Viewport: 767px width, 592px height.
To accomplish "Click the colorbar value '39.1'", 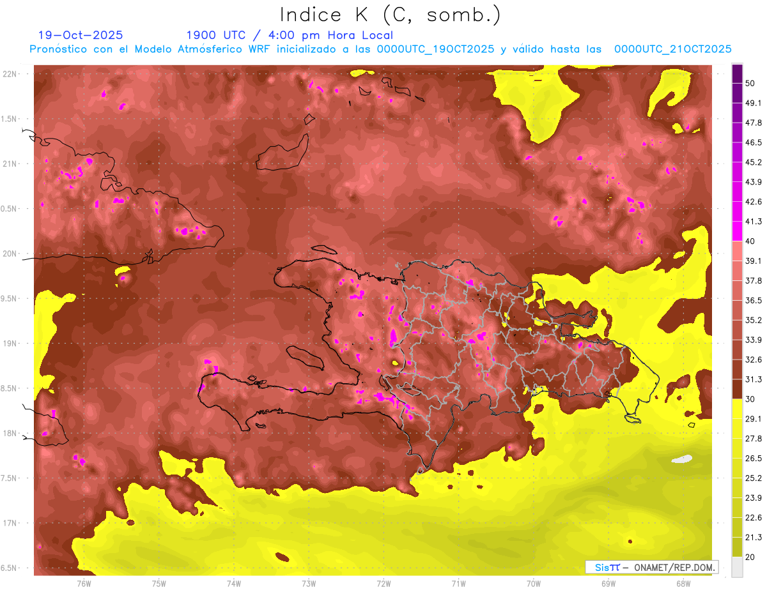I will [754, 261].
